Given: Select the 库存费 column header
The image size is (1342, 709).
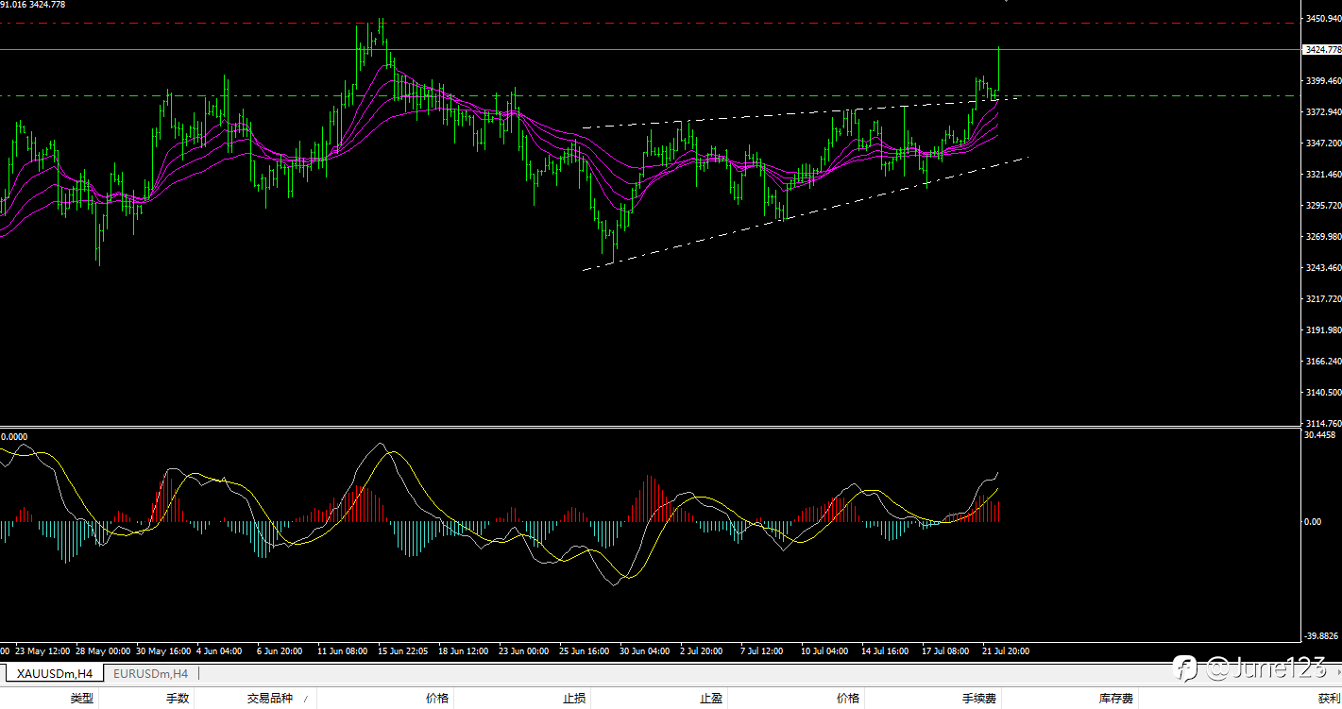Looking at the screenshot, I should pyautogui.click(x=1116, y=699).
